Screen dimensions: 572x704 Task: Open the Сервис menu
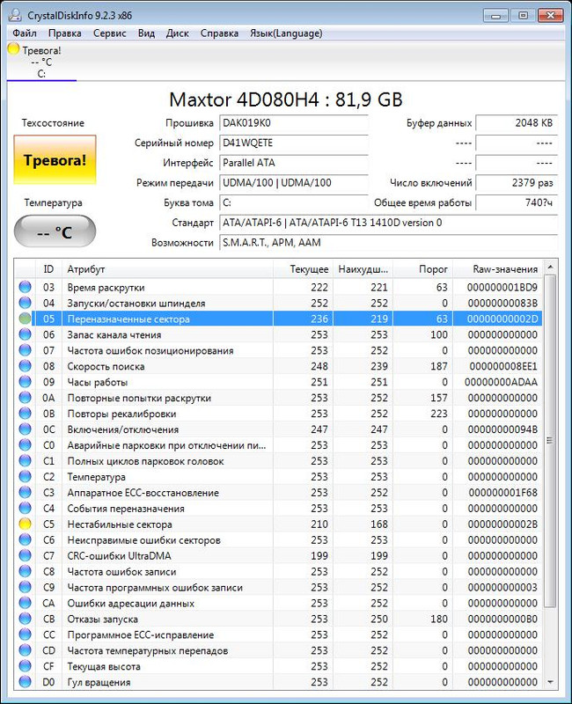[x=109, y=33]
